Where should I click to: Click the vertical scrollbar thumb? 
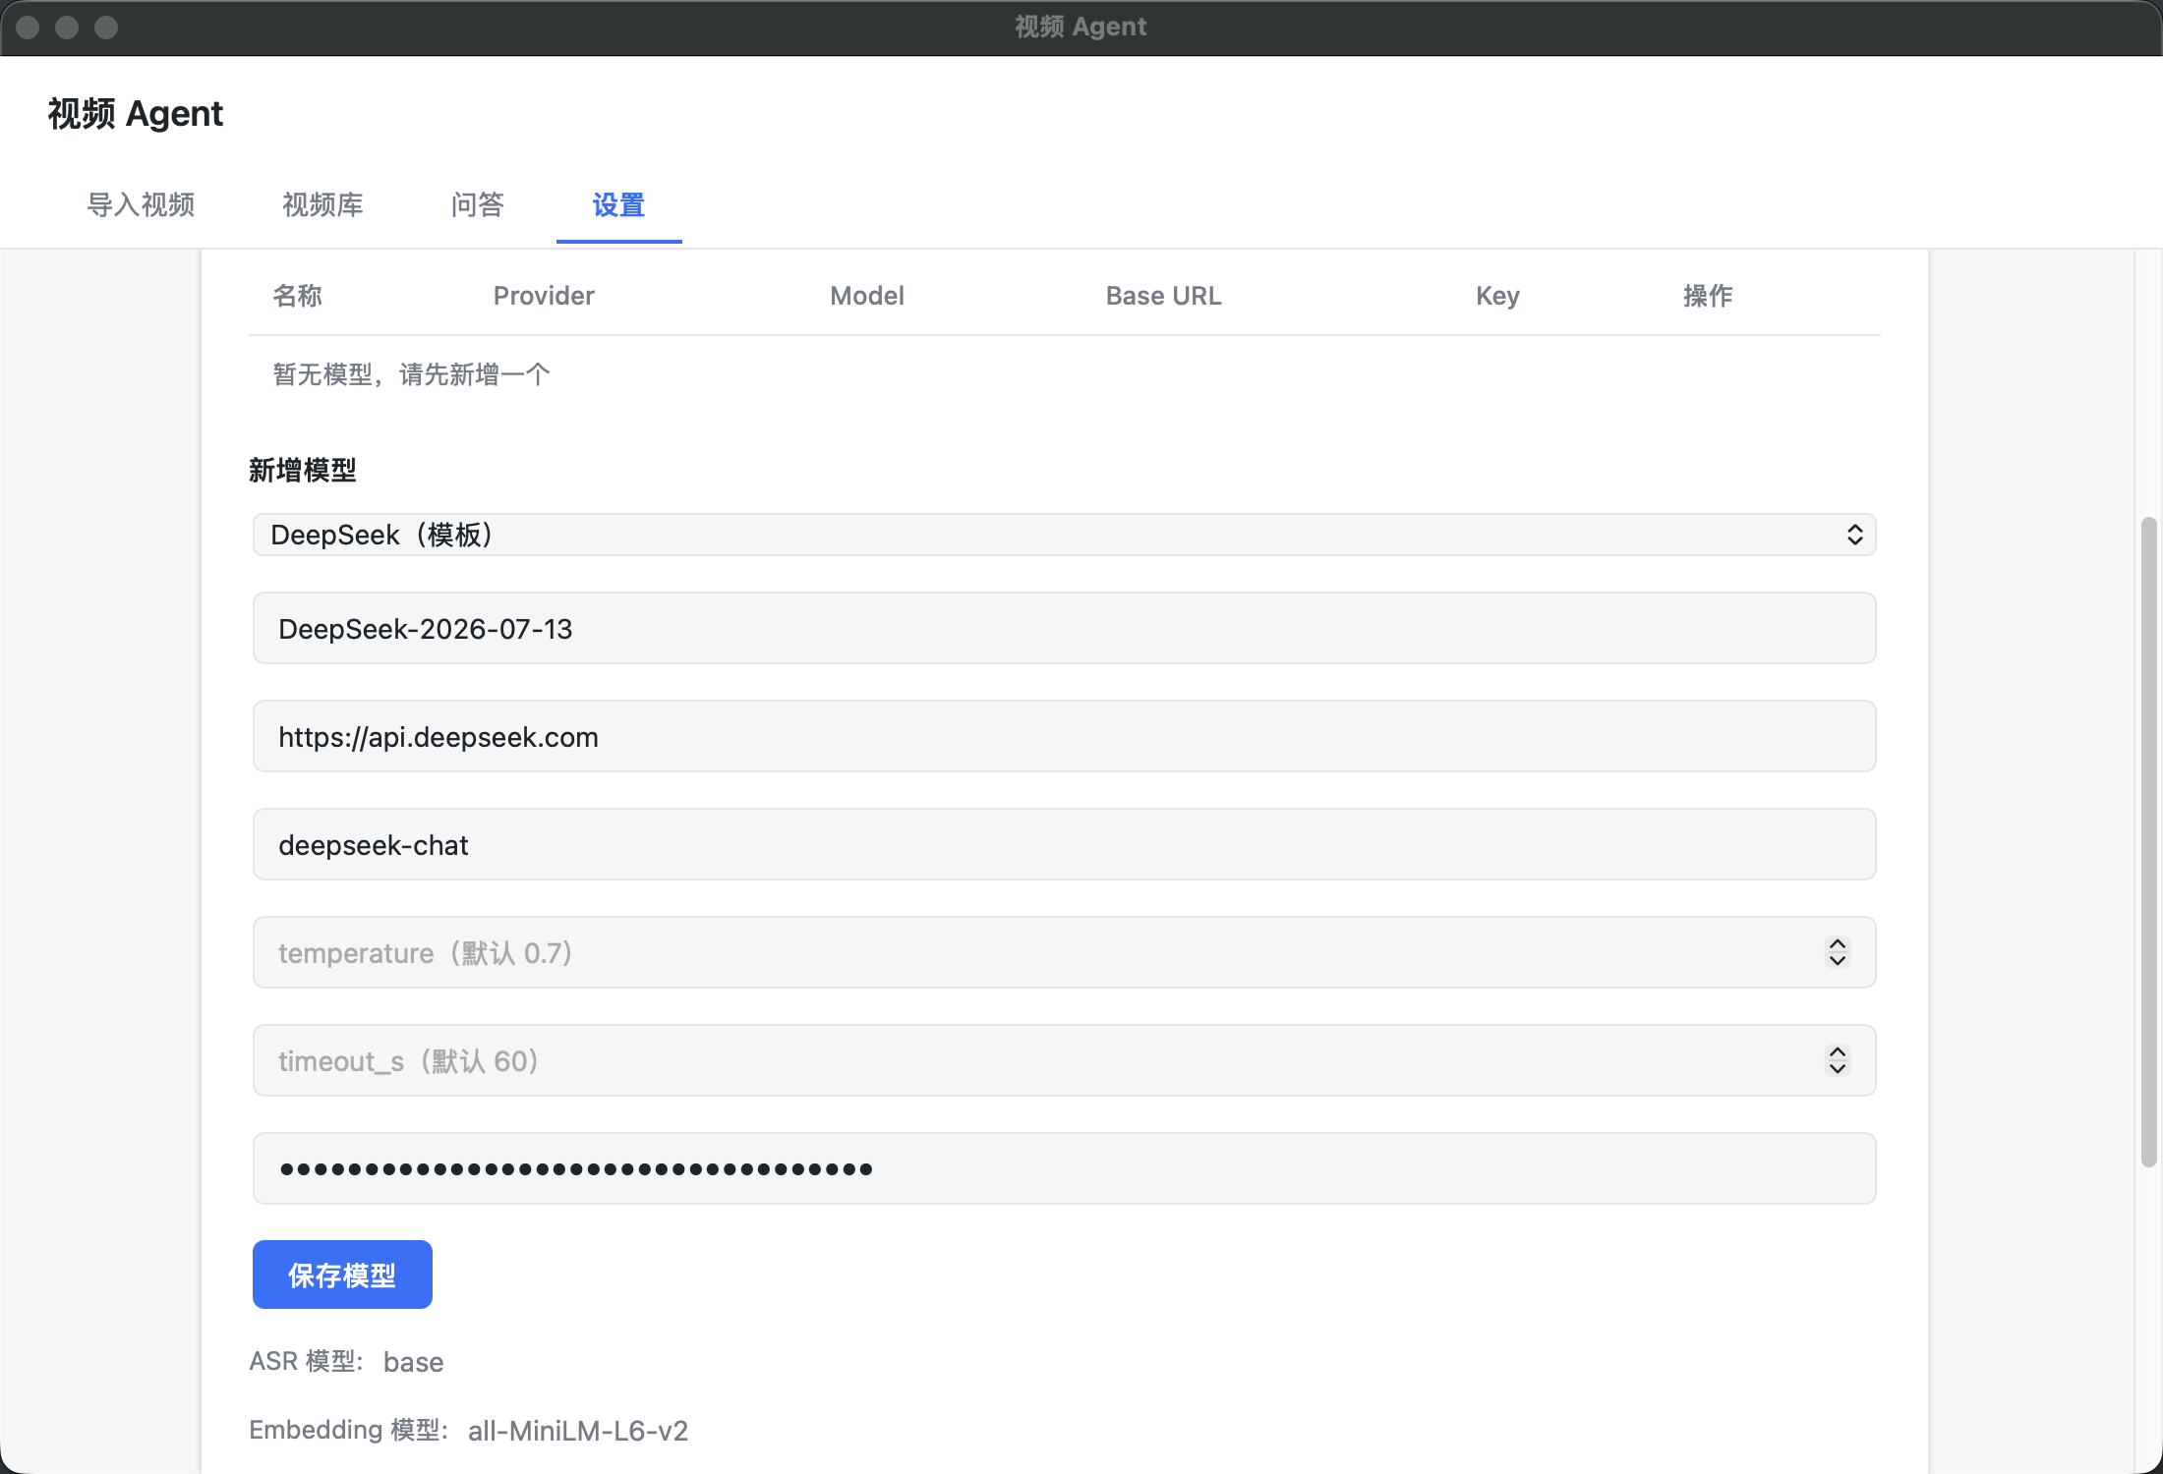2149,842
